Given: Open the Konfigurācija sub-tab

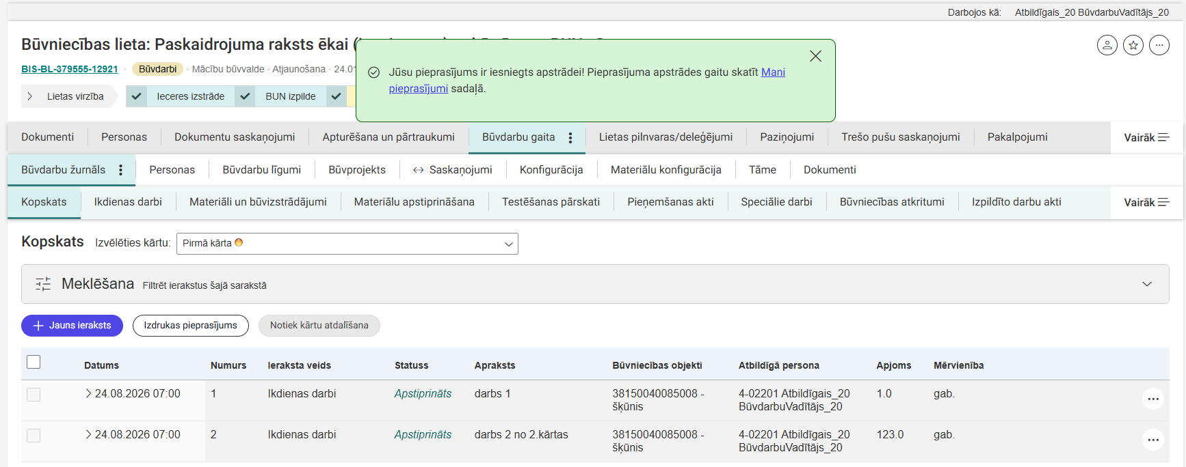Looking at the screenshot, I should [x=551, y=170].
